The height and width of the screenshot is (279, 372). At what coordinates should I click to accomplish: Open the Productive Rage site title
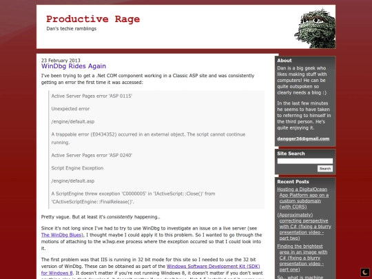tap(93, 19)
